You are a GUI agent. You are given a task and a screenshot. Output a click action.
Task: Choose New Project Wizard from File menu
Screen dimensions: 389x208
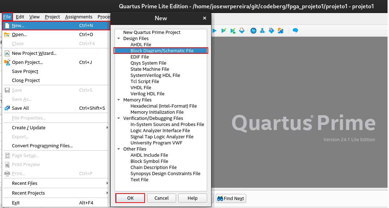(x=34, y=53)
